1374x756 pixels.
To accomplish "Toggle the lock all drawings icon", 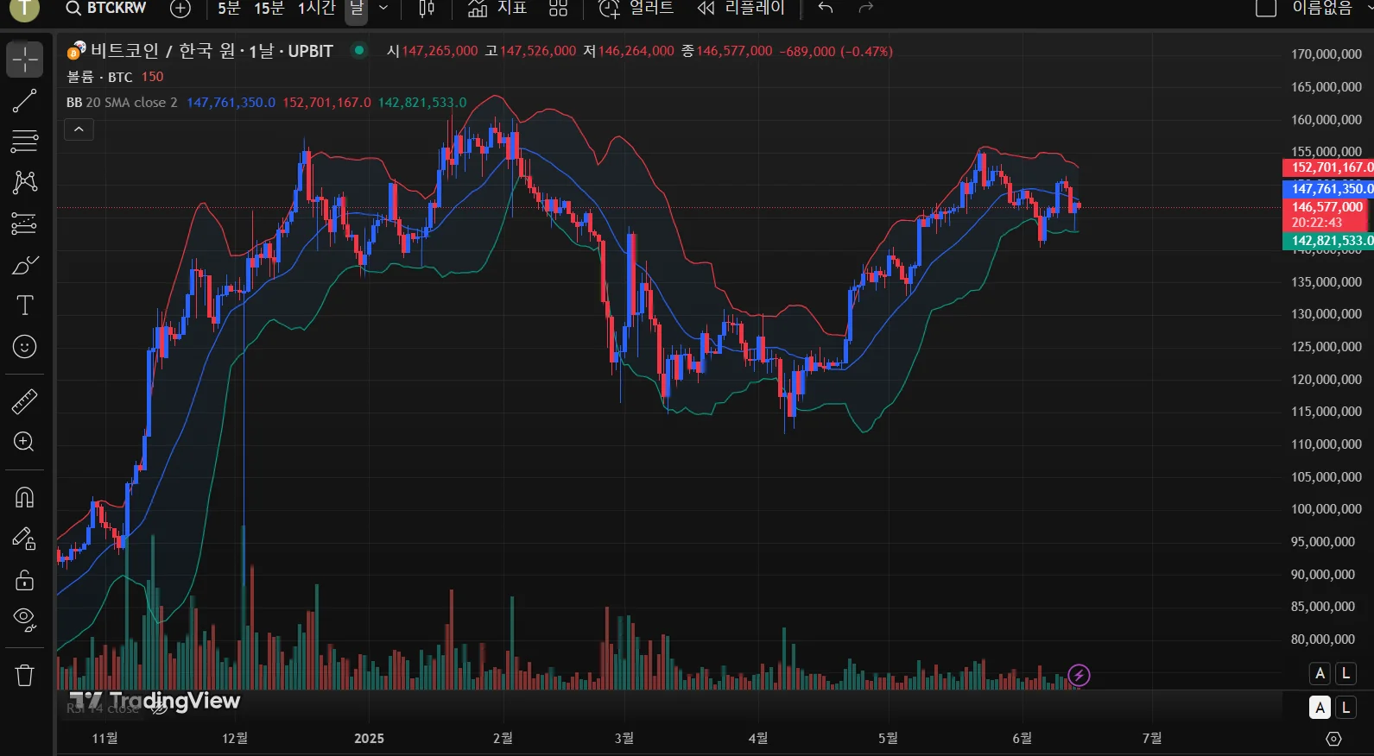I will (24, 580).
